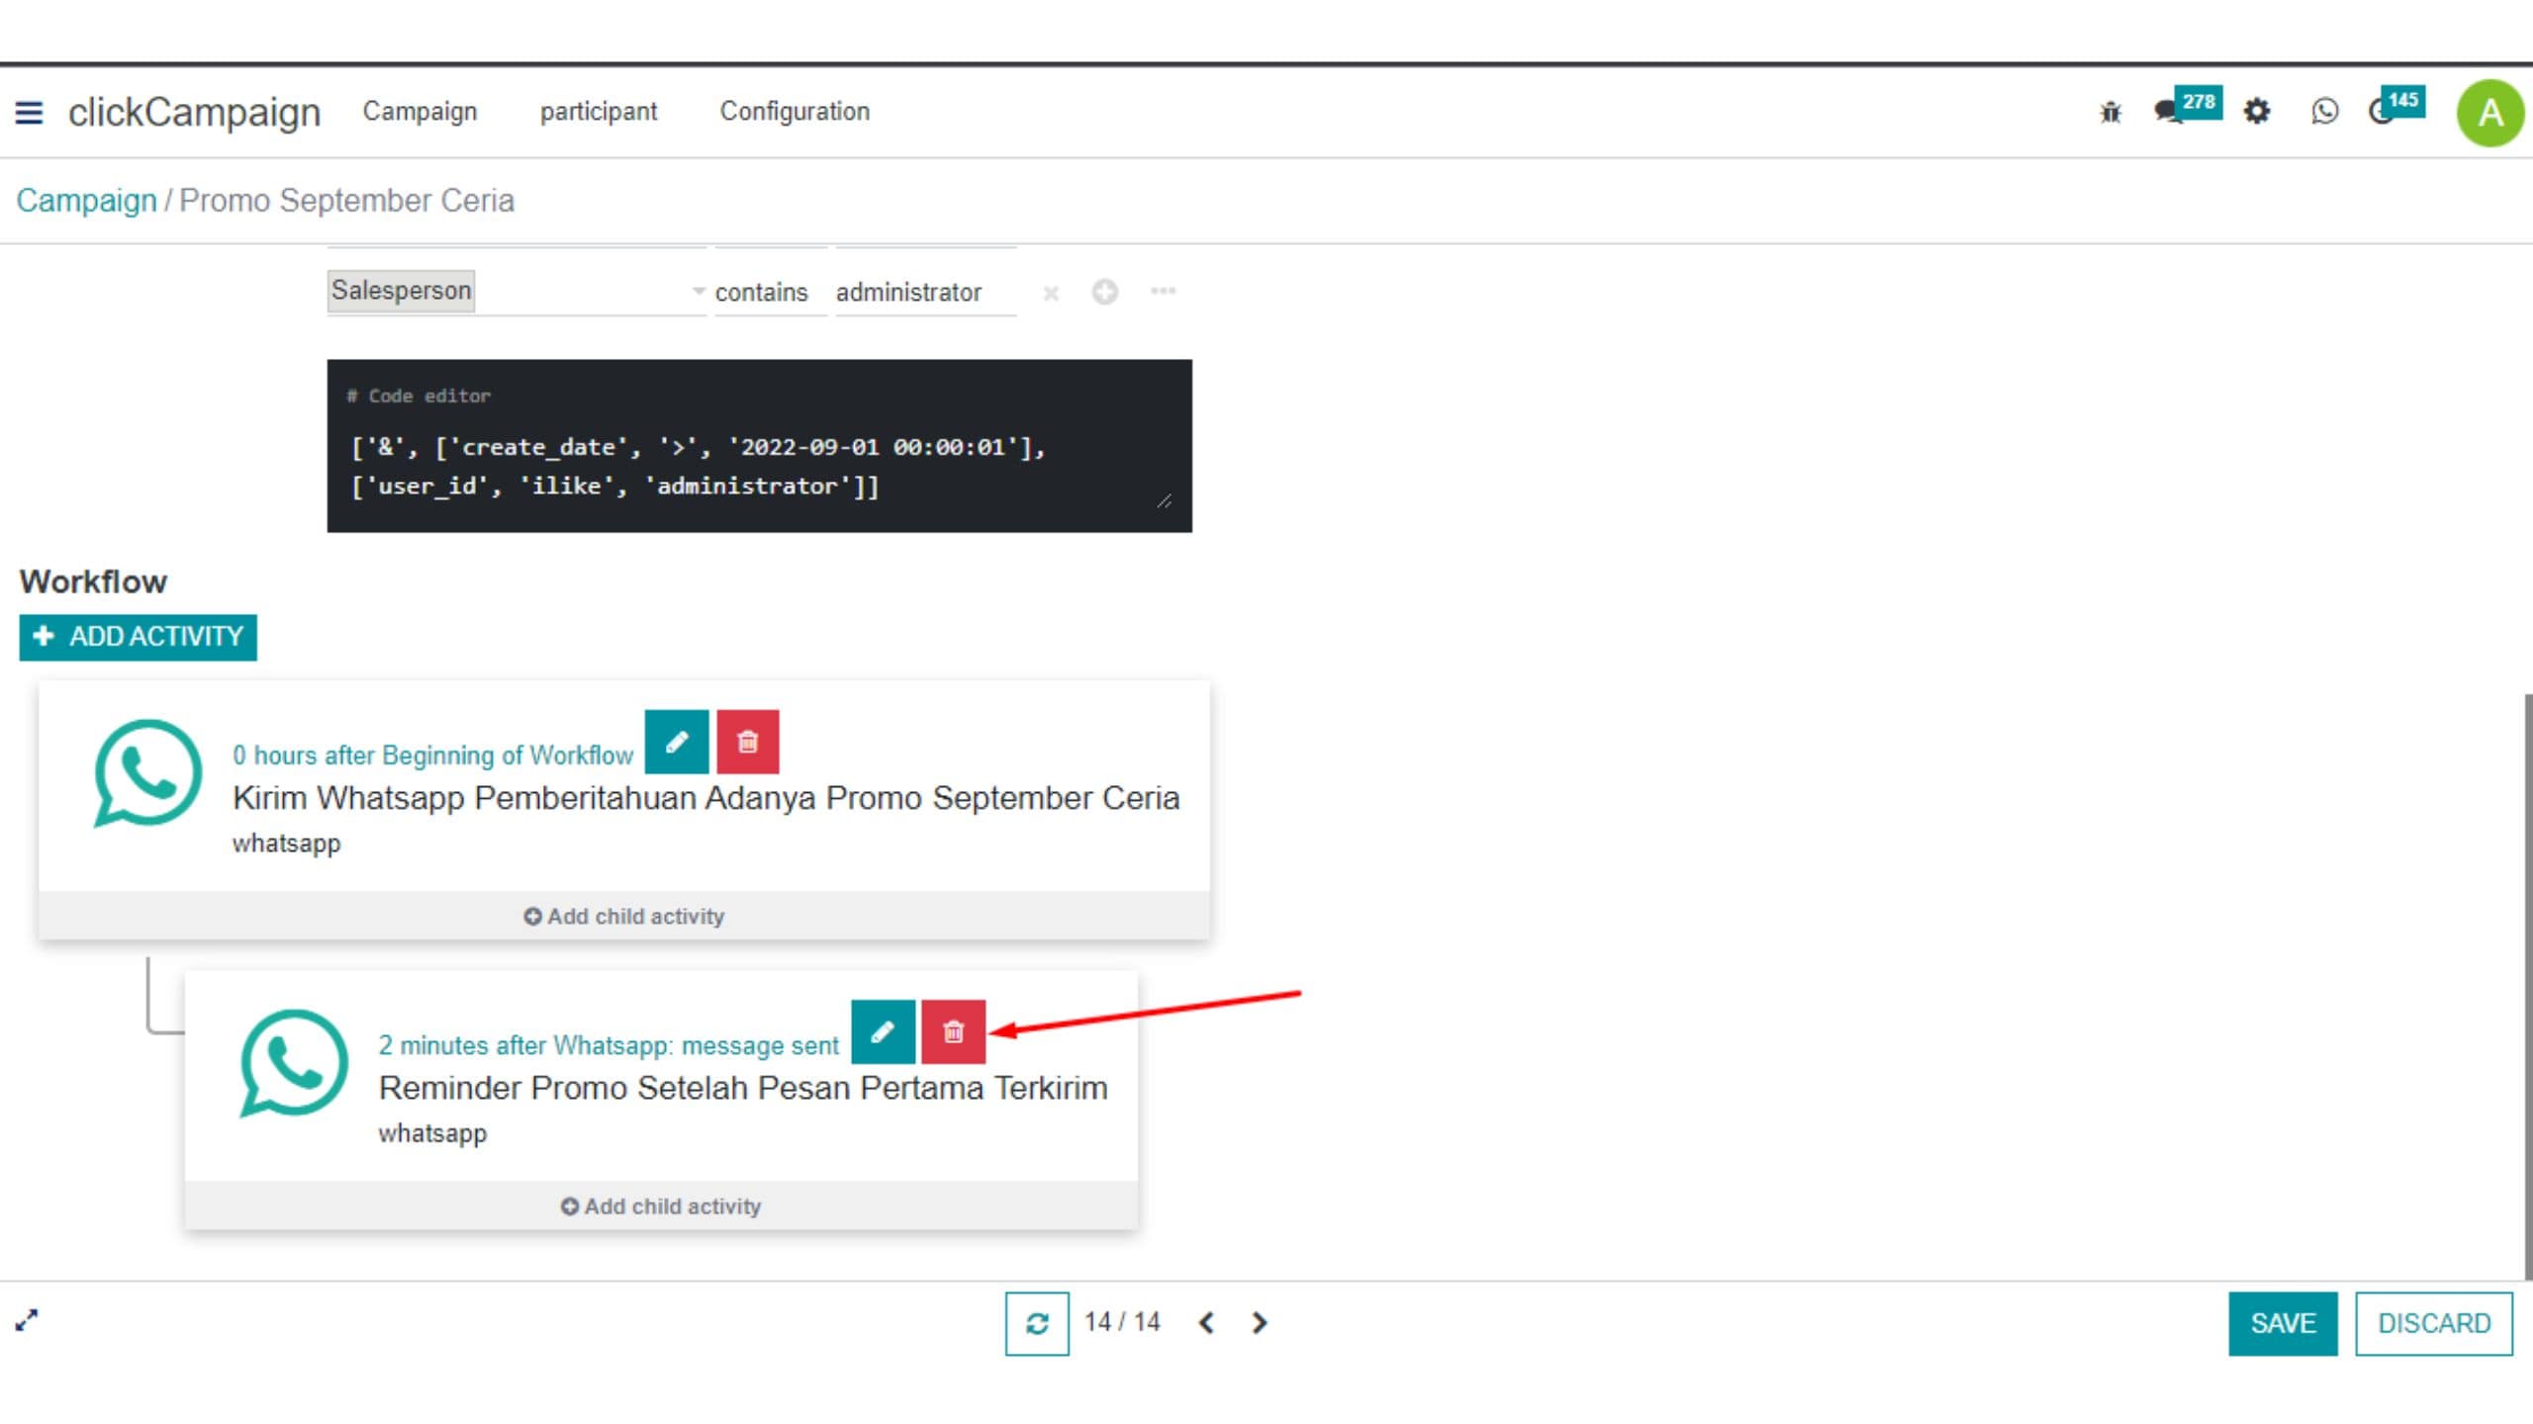
Task: Open the user avatar A menu
Action: tap(2489, 113)
